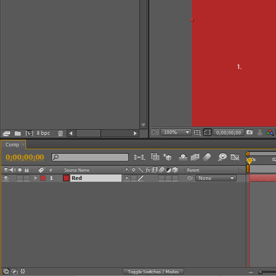
Task: Open Interpret Footage icon in Project panel
Action: click(x=6, y=133)
